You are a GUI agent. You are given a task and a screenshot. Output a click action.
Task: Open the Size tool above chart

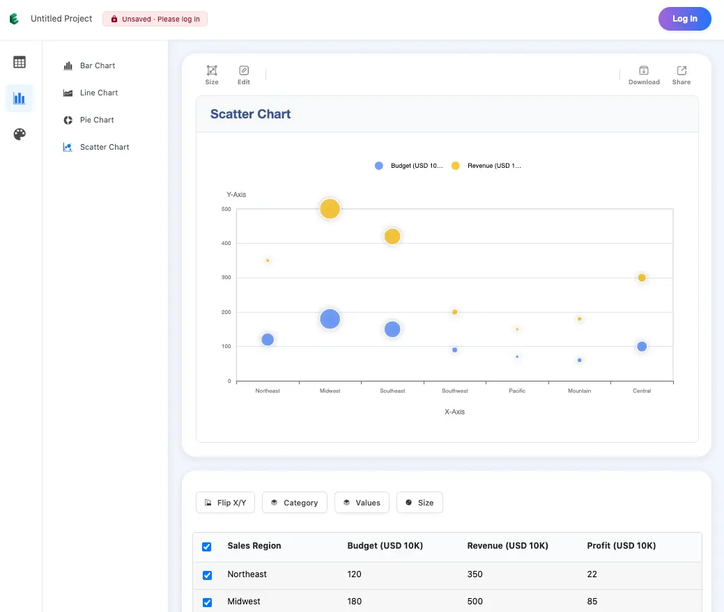[212, 75]
